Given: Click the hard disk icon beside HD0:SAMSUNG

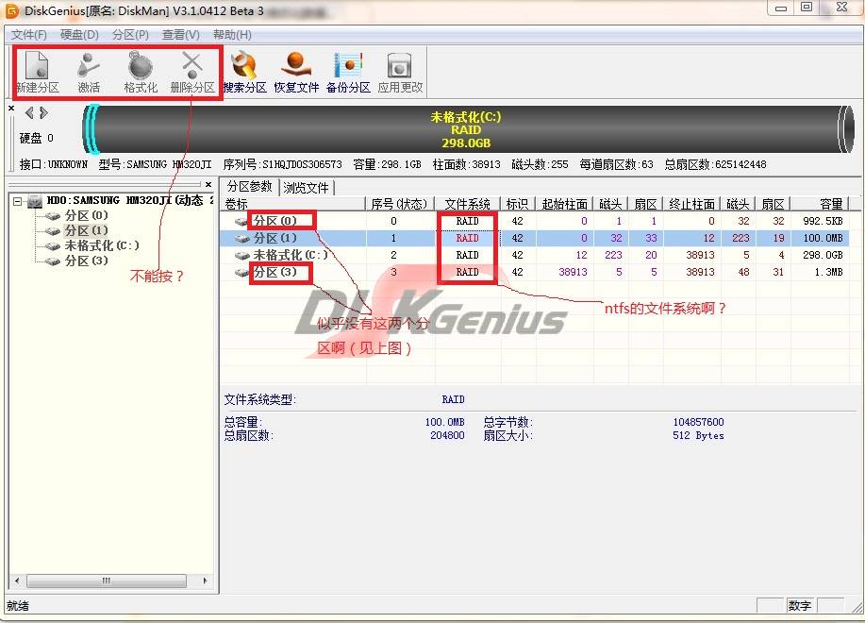Looking at the screenshot, I should [35, 201].
